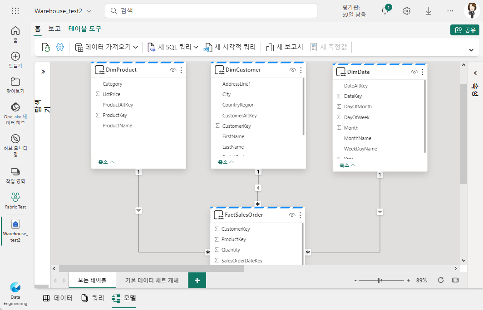Select the Home (홈) ribbon tab
This screenshot has width=483, height=310.
38,29
